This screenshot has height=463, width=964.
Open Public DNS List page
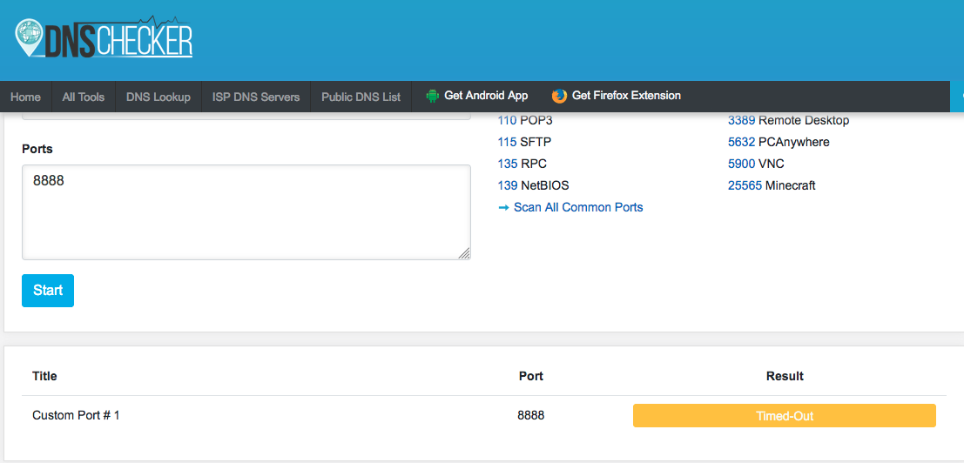[x=361, y=97]
